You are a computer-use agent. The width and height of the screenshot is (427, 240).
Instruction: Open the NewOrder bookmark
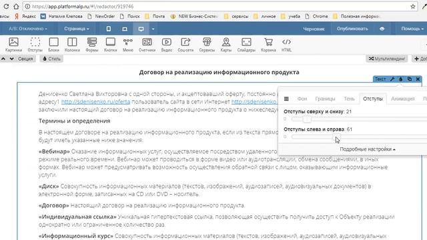click(x=101, y=16)
